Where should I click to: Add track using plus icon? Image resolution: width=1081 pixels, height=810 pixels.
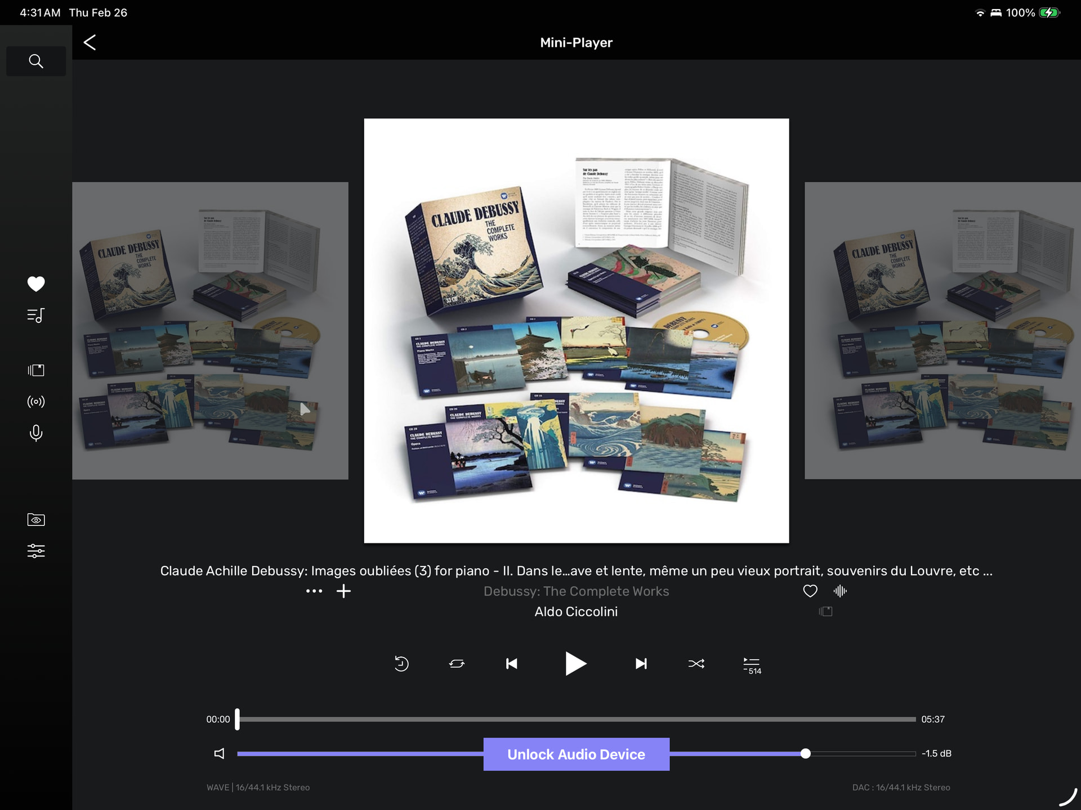(x=343, y=591)
